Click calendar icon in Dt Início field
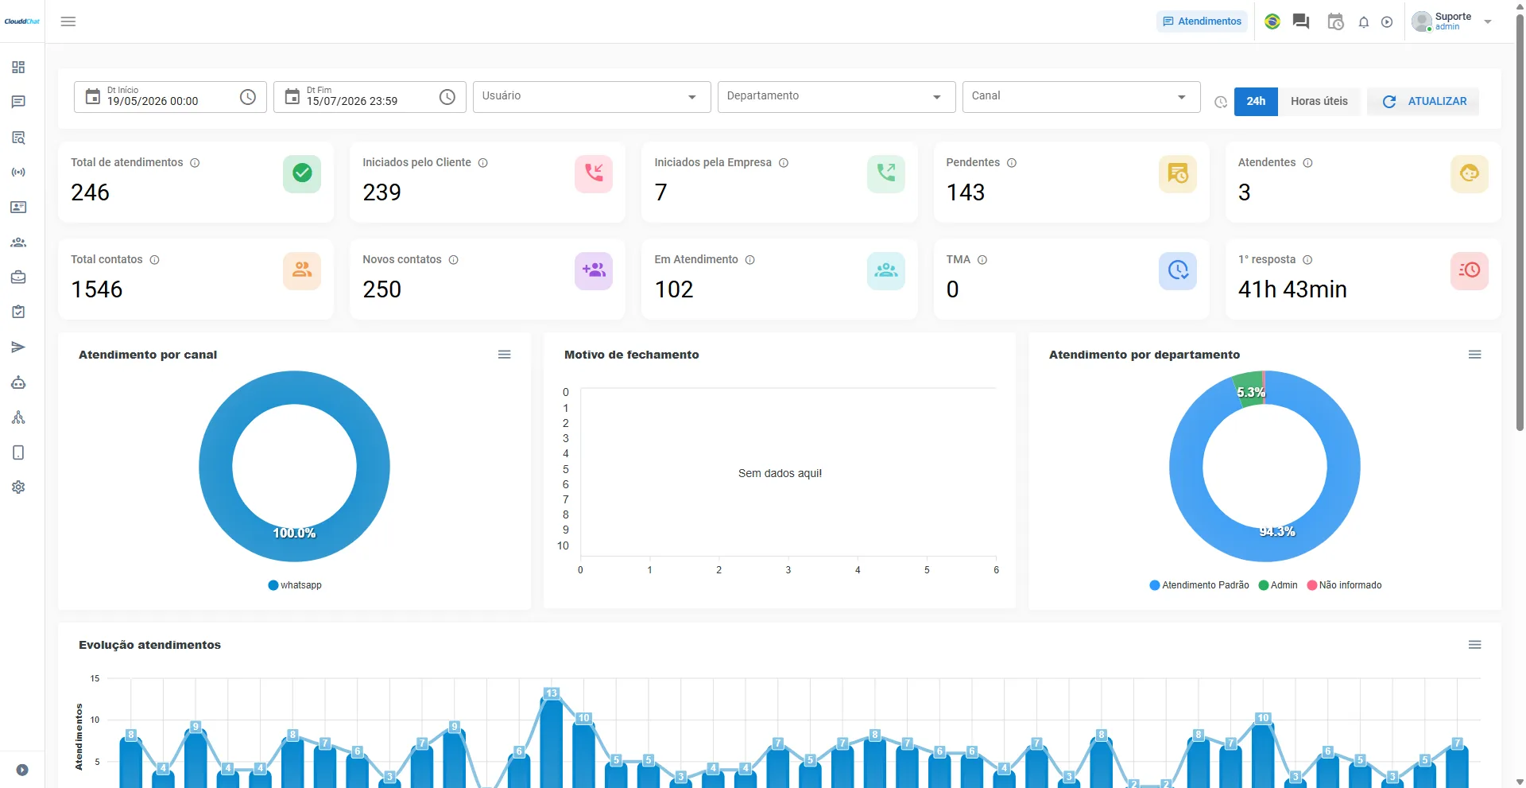The height and width of the screenshot is (788, 1526). [93, 97]
